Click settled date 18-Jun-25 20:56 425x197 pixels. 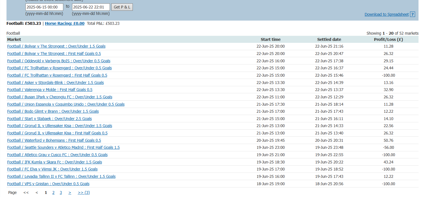(x=329, y=184)
